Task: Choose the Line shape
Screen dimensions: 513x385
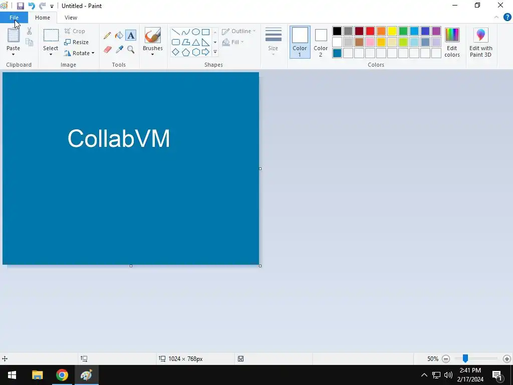Action: 176,32
